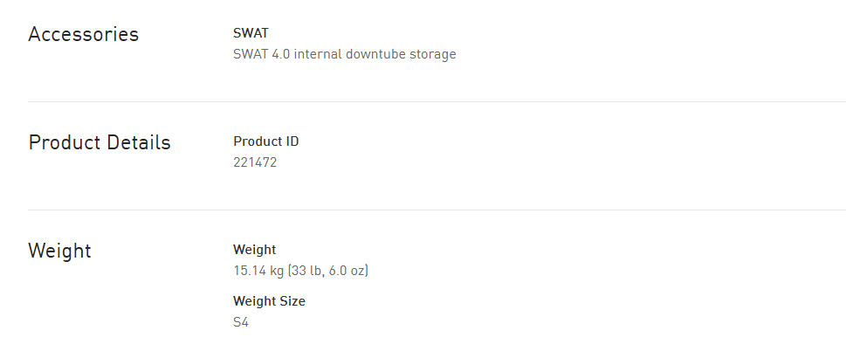The width and height of the screenshot is (846, 358).
Task: Click the divider line above Weight section
Action: pos(437,210)
